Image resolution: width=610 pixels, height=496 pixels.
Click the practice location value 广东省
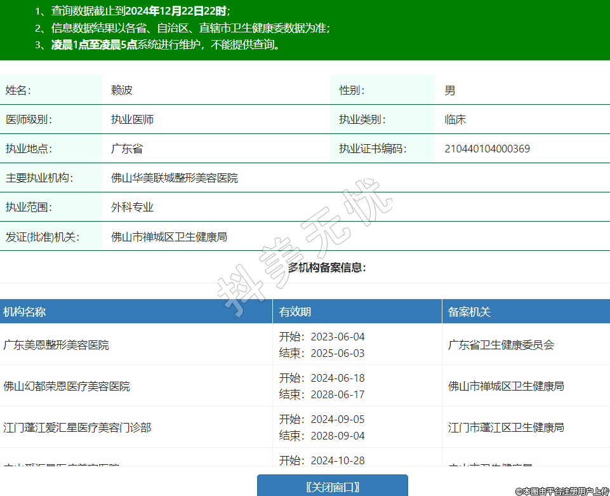click(x=127, y=149)
